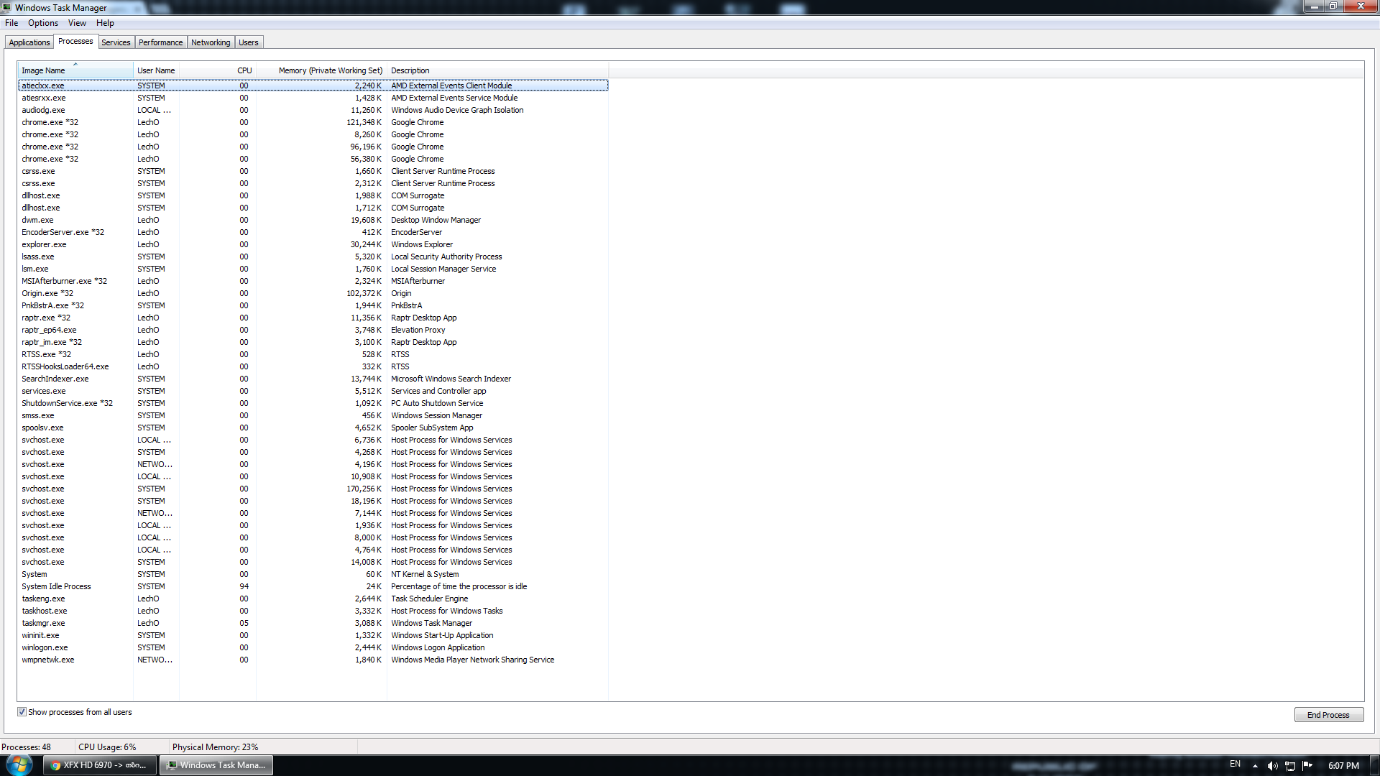Expand hidden tray icons arrow
This screenshot has width=1380, height=776.
(x=1255, y=766)
